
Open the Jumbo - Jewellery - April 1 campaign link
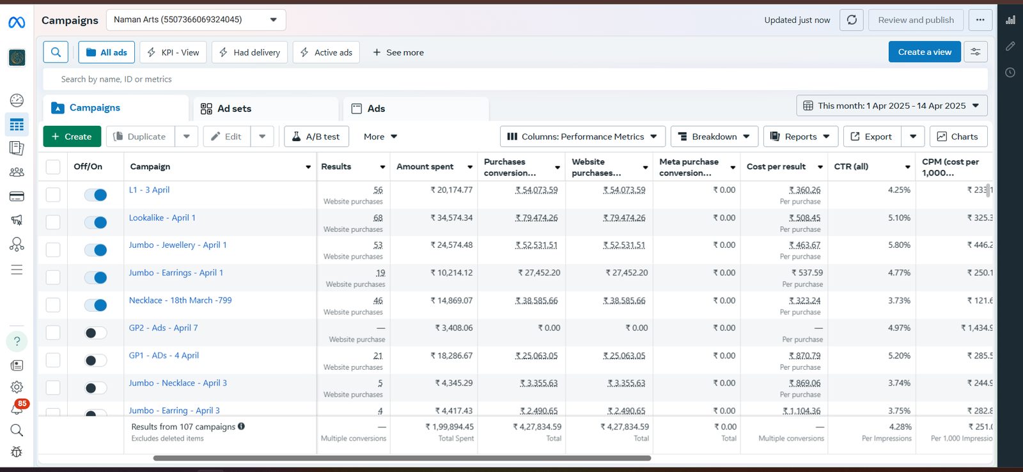pyautogui.click(x=178, y=245)
